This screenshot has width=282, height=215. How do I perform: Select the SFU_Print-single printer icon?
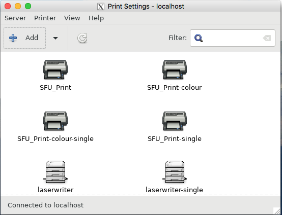click(175, 121)
